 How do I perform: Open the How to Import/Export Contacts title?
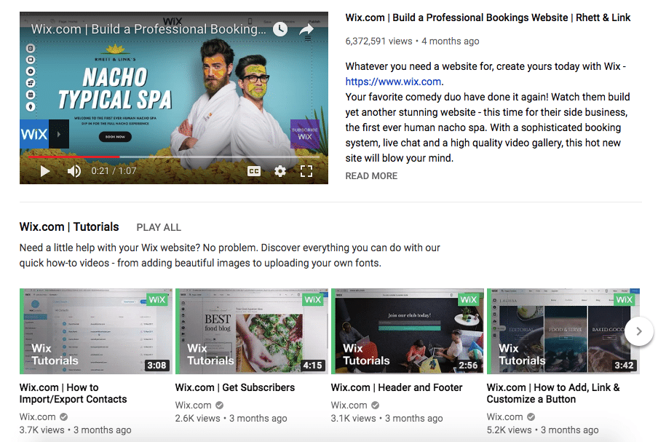(x=73, y=393)
